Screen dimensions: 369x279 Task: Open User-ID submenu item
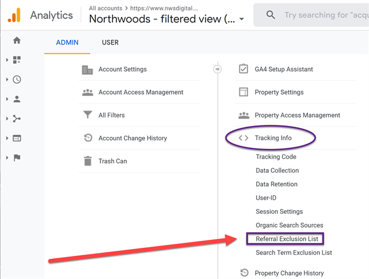[x=266, y=198]
